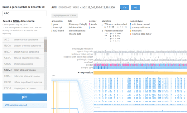Export the plot as png
The width and height of the screenshot is (187, 113).
[x=124, y=7]
